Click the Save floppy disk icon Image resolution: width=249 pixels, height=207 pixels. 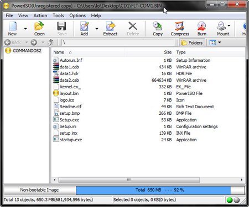(x=61, y=26)
